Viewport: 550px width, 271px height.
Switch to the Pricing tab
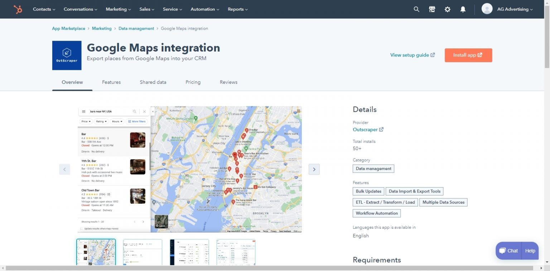(193, 82)
